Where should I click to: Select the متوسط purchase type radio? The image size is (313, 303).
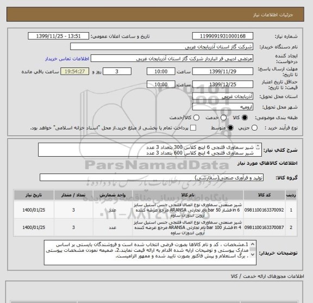tap(230, 128)
